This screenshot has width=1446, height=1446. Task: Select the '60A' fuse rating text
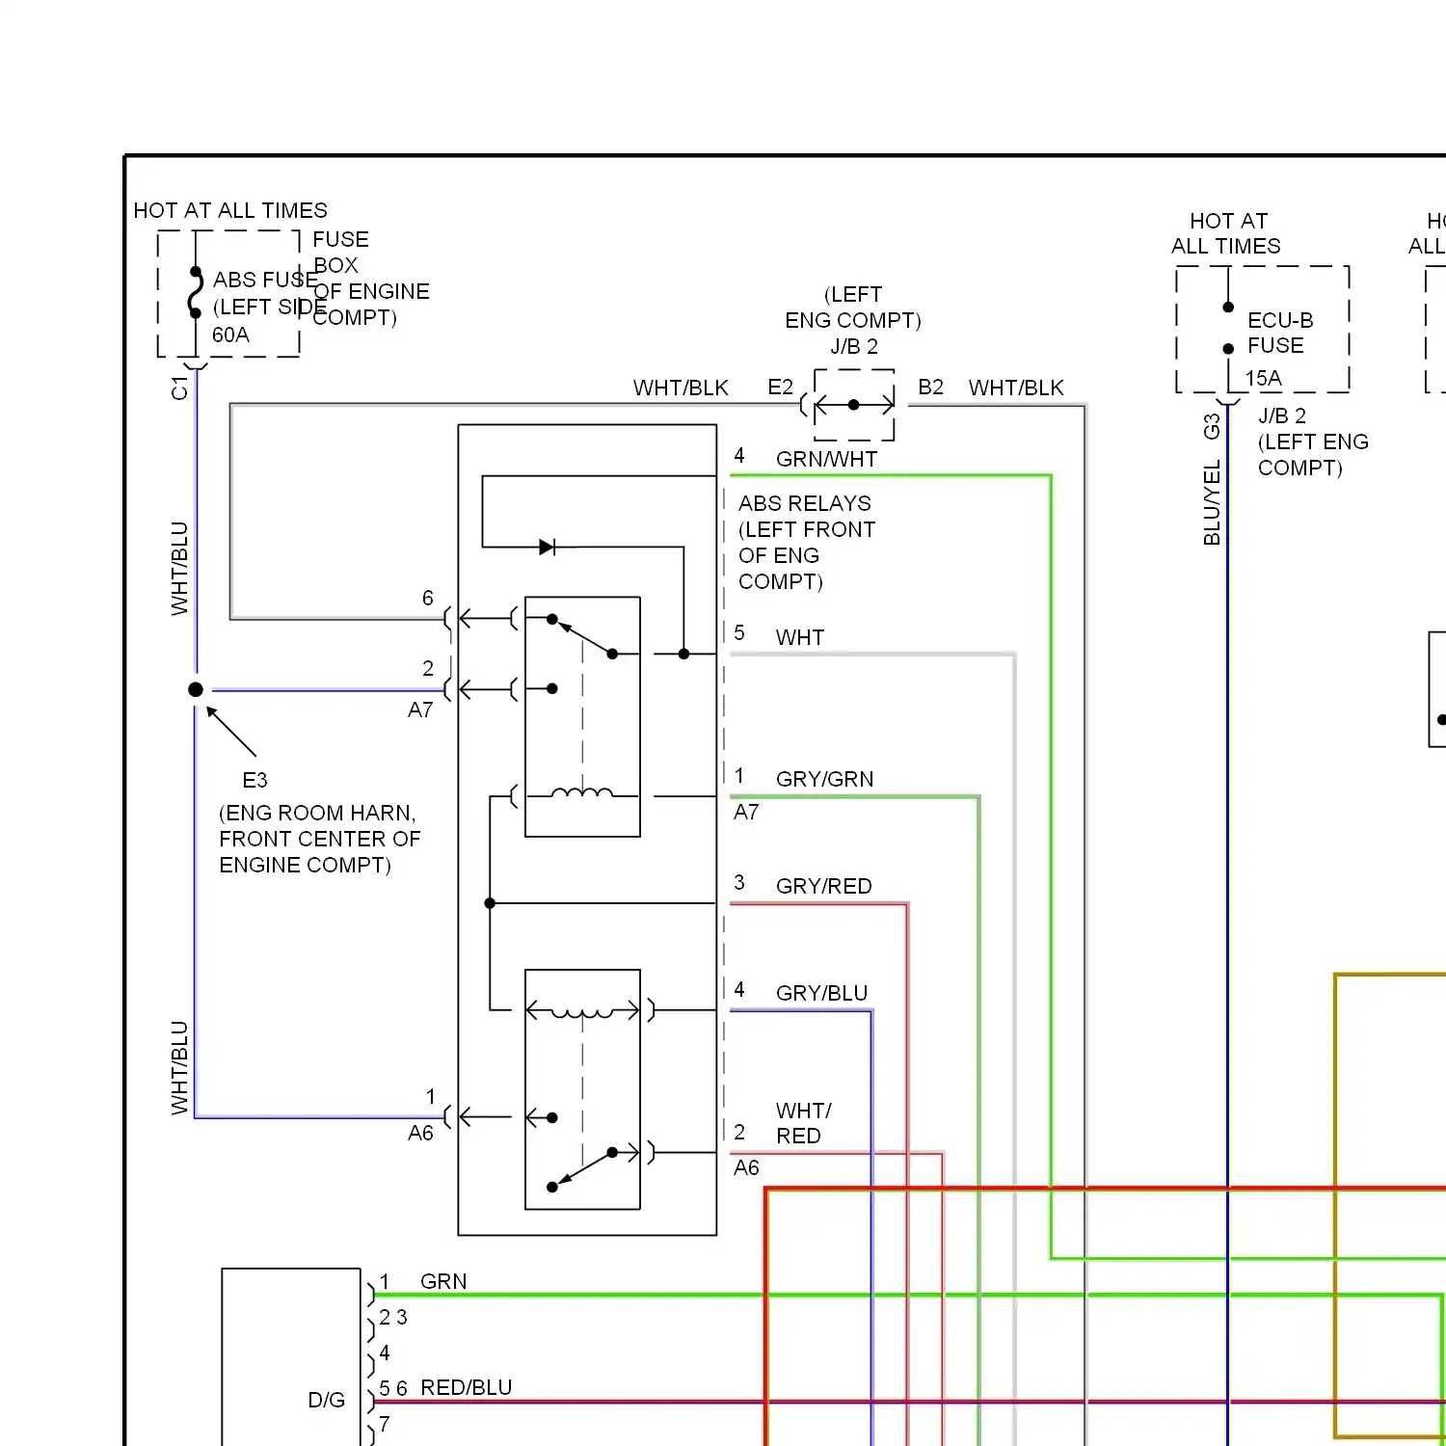coord(230,335)
